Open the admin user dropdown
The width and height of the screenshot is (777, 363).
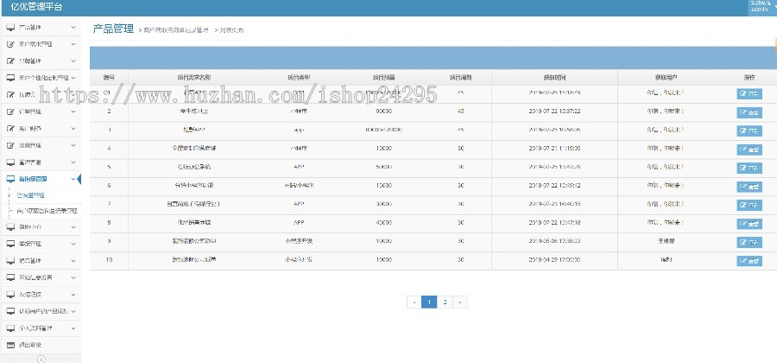point(762,7)
